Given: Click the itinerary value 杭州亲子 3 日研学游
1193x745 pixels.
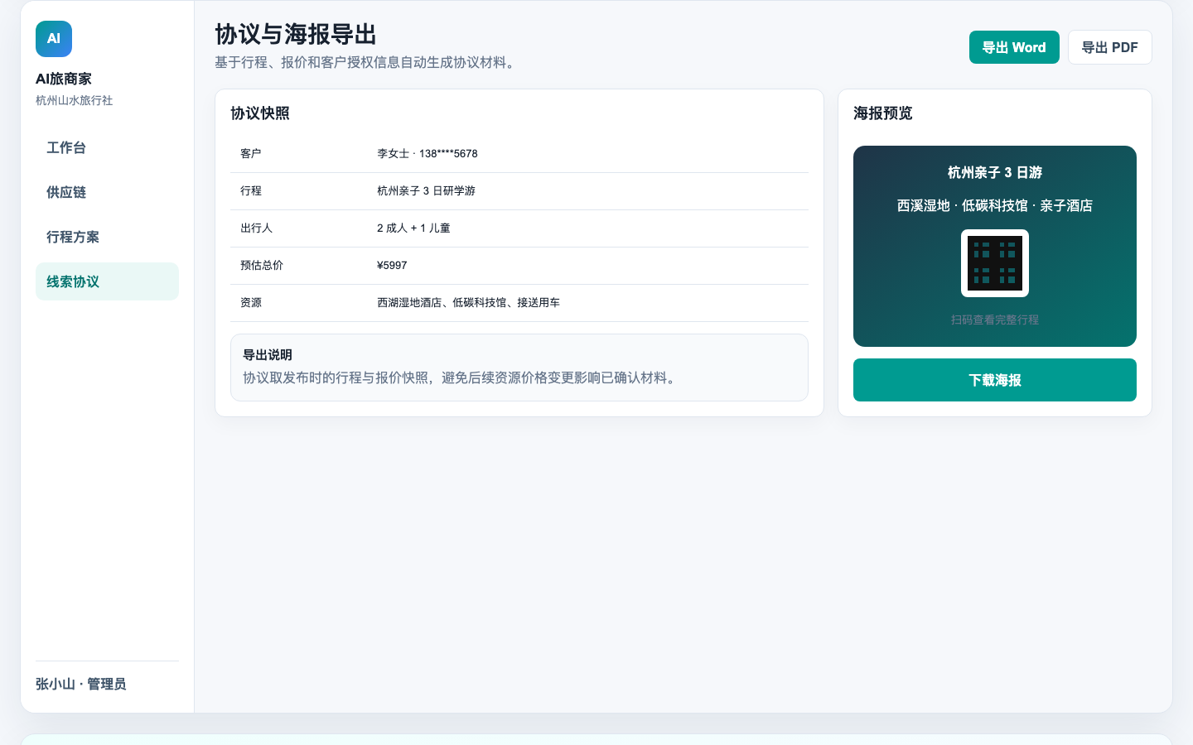Looking at the screenshot, I should tap(426, 190).
